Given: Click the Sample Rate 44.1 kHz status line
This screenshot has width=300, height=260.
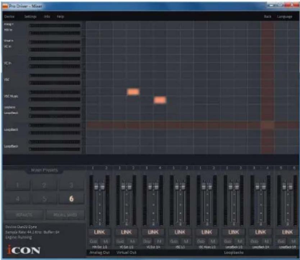Looking at the screenshot, I should (x=32, y=232).
